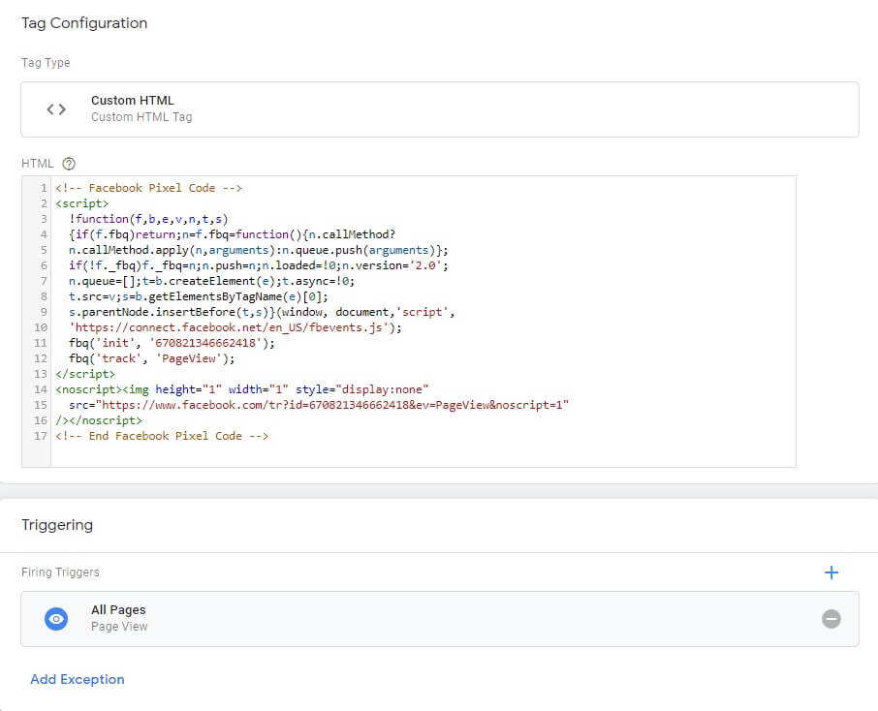The height and width of the screenshot is (711, 878).
Task: Open the All Pages trigger row
Action: 440,619
